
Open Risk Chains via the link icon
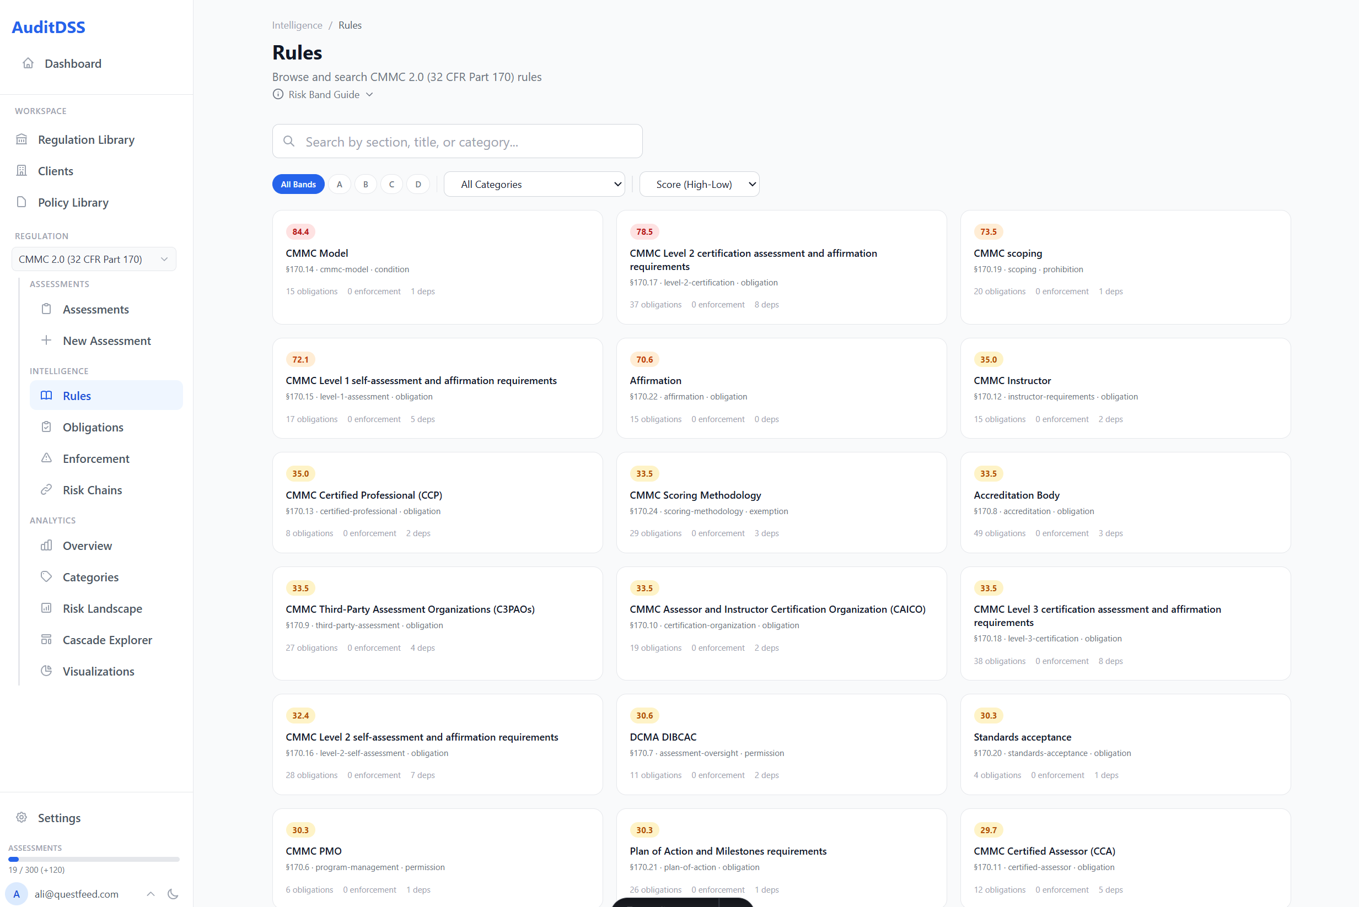pos(47,489)
